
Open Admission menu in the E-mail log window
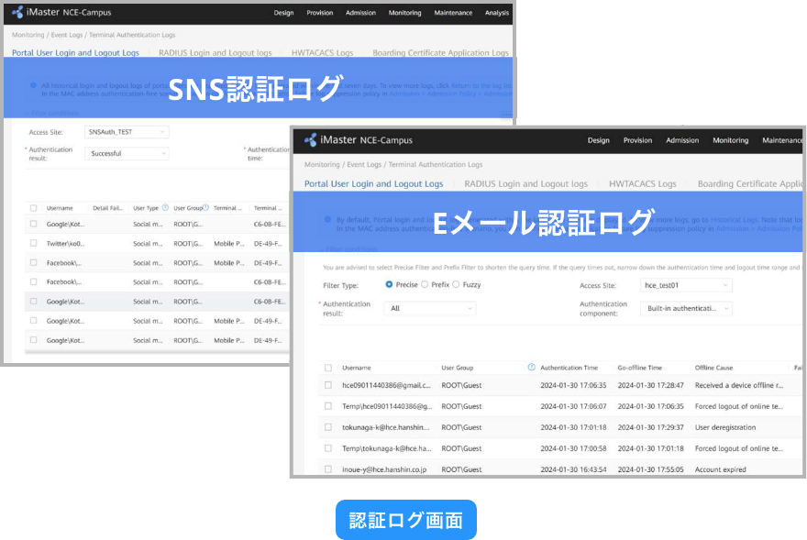point(682,140)
